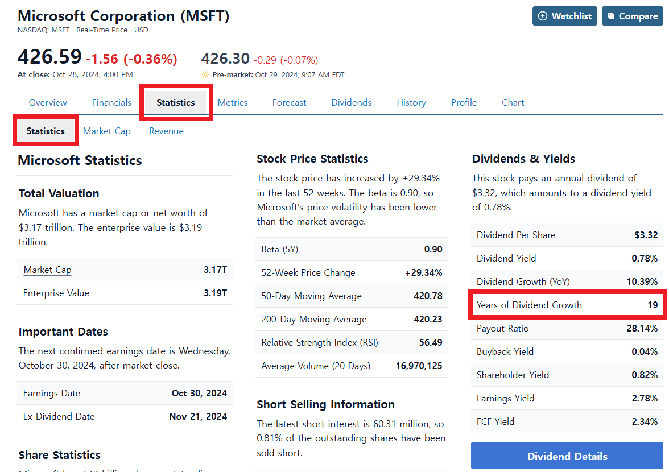Viewport: 669px width, 472px height.
Task: Click the 200-Day Moving Average label
Action: coord(314,320)
